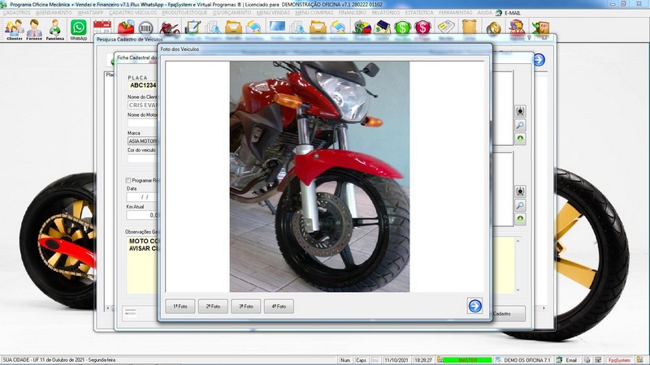Open the green dollar receivables icon
The height and width of the screenshot is (365, 650).
pyautogui.click(x=402, y=28)
